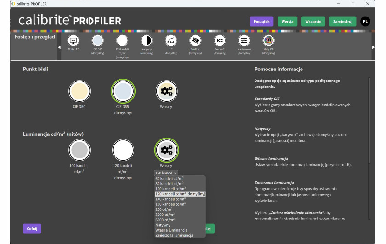The width and height of the screenshot is (386, 244).
Task: Select the CIE D50 white point
Action: click(79, 91)
